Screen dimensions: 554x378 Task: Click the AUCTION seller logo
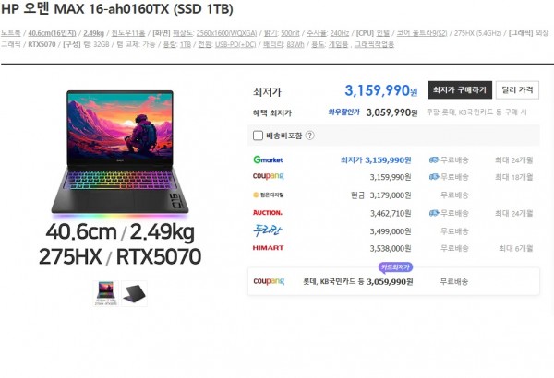268,213
